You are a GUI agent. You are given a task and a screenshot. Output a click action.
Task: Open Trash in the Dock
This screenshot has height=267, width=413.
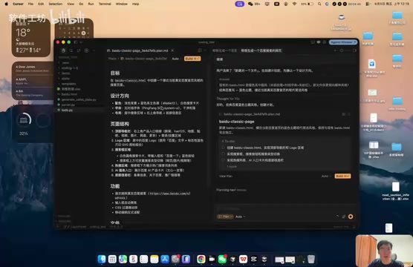click(311, 260)
